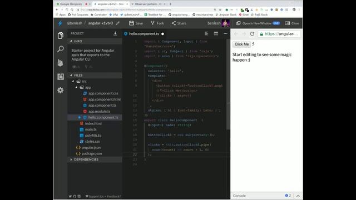The height and width of the screenshot is (200, 356).
Task: Click the Click Me button in preview
Action: pyautogui.click(x=241, y=44)
